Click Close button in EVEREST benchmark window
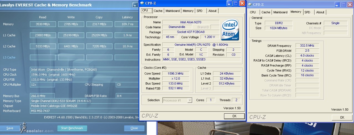 [x=134, y=128]
